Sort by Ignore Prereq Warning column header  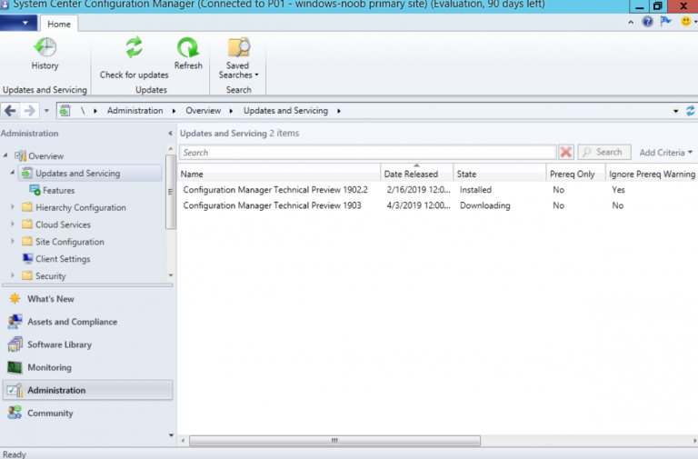652,175
